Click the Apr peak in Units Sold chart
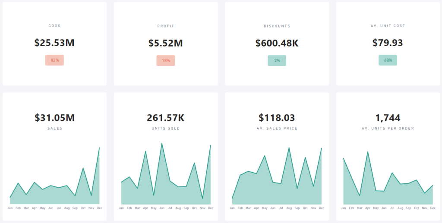This screenshot has width=442, height=223. [145, 151]
